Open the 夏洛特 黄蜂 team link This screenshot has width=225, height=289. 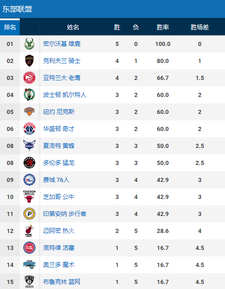pos(59,146)
